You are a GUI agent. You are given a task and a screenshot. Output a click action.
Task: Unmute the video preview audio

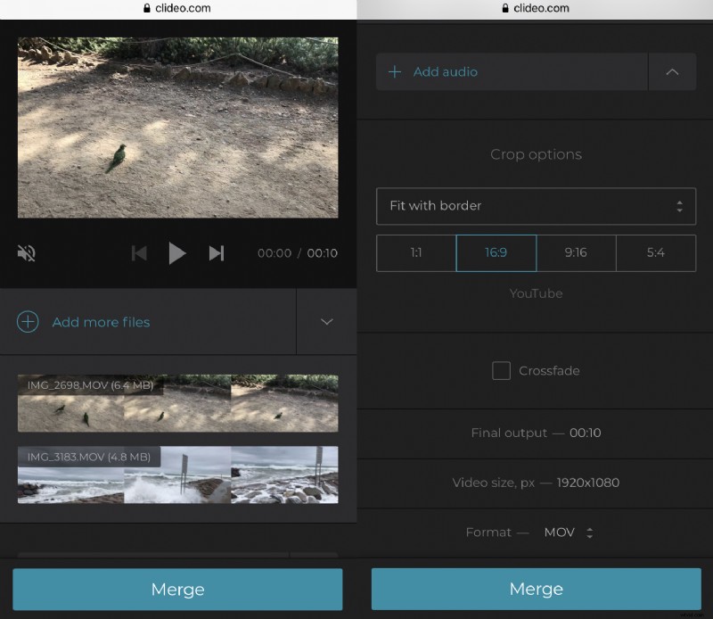26,253
